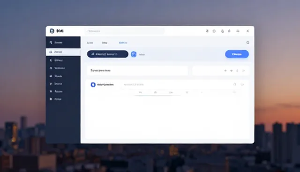Viewport: 300px width, 172px height.
Task: Click the blue square icon beside the navy pill
Action: pyautogui.click(x=134, y=54)
